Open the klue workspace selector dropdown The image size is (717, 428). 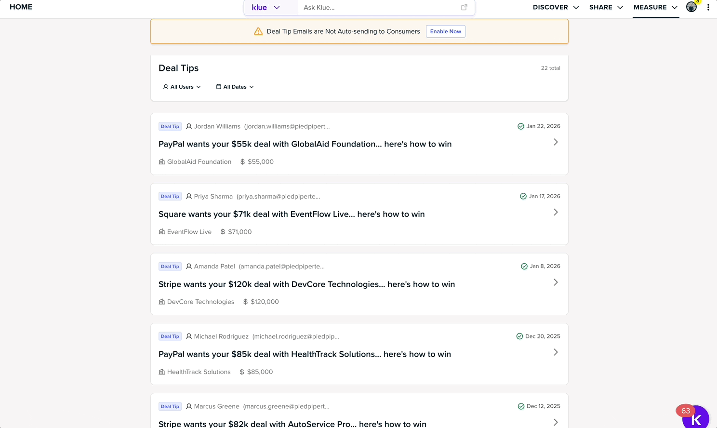pyautogui.click(x=266, y=7)
